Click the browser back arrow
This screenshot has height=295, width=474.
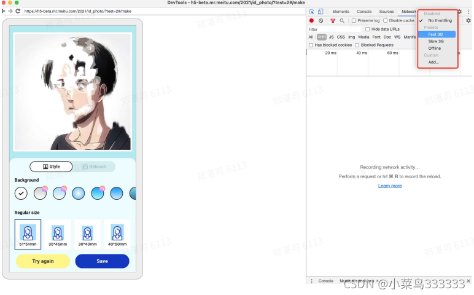coord(3,11)
